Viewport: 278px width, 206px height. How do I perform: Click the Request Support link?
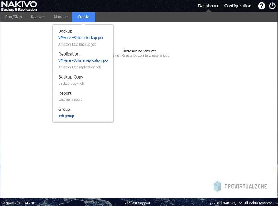pos(137,203)
